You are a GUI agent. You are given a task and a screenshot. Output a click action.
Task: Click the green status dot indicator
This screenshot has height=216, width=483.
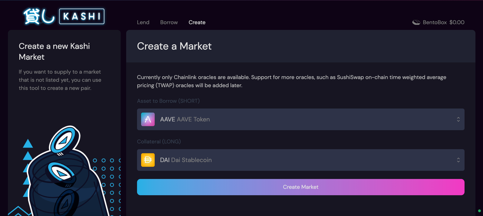coord(479,211)
